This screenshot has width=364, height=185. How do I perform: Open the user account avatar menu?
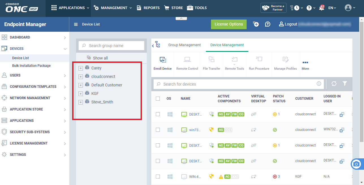(350, 8)
